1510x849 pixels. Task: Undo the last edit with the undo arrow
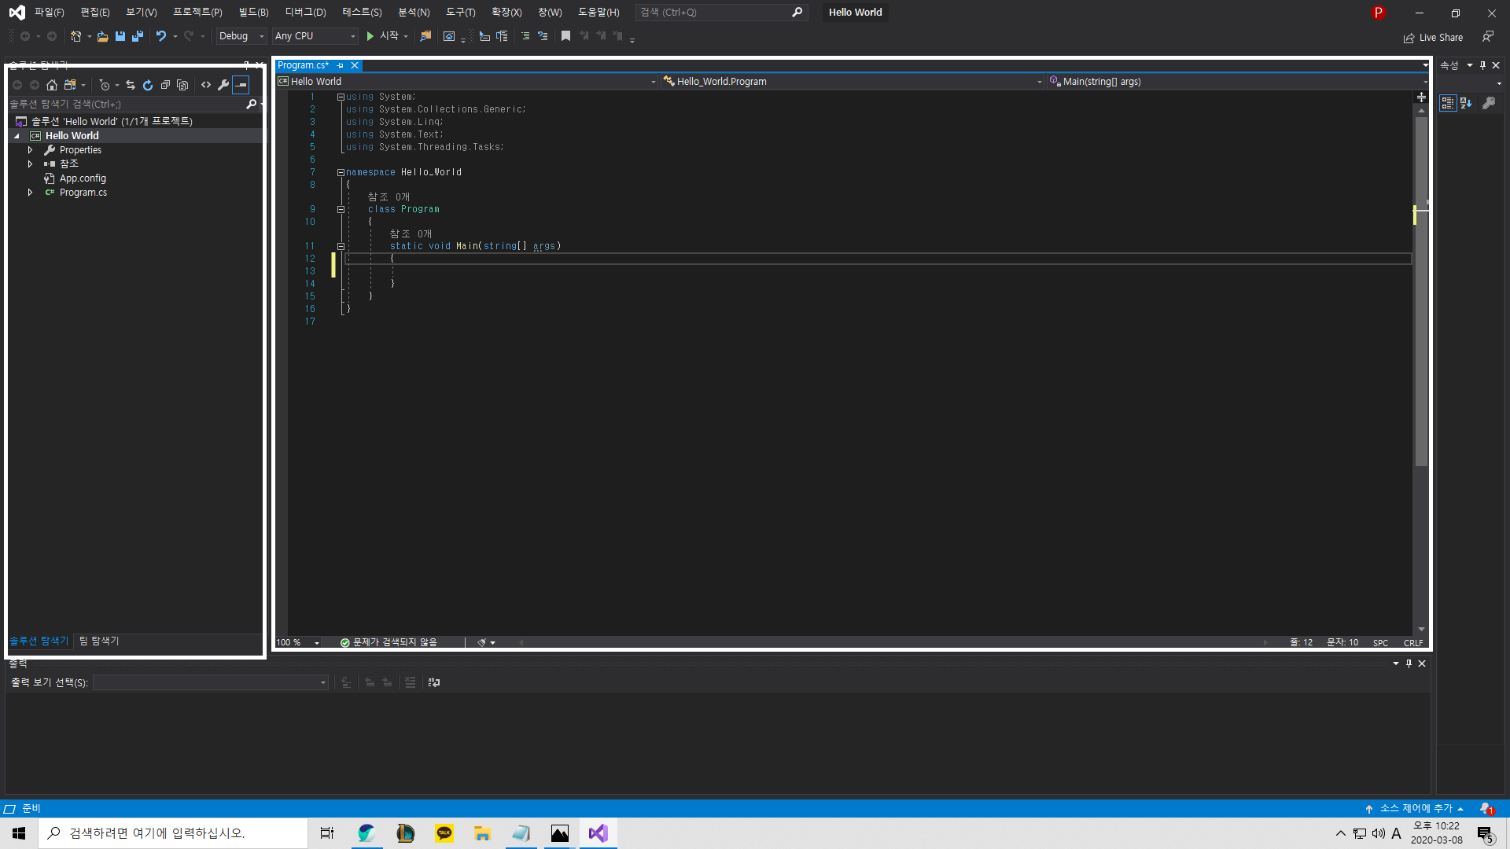coord(161,36)
